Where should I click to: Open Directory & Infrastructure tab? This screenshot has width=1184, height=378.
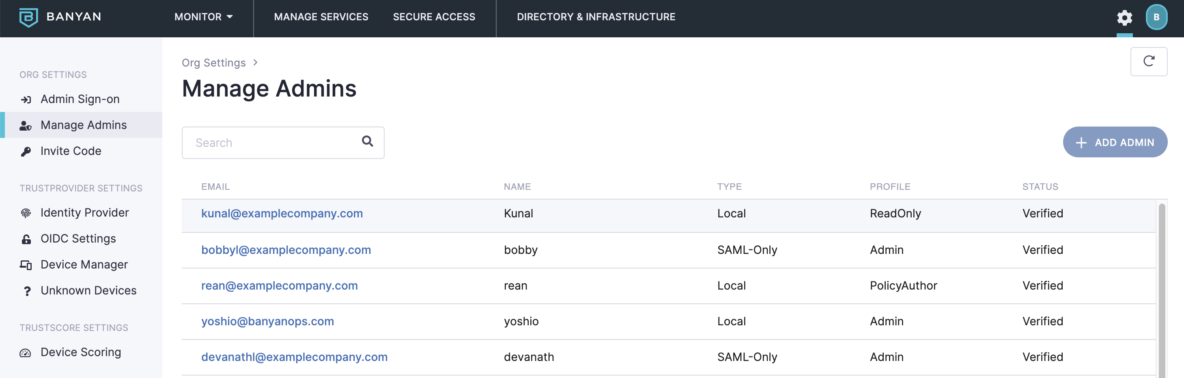[x=596, y=17]
